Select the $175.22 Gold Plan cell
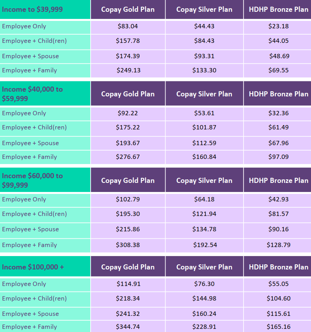 point(128,127)
